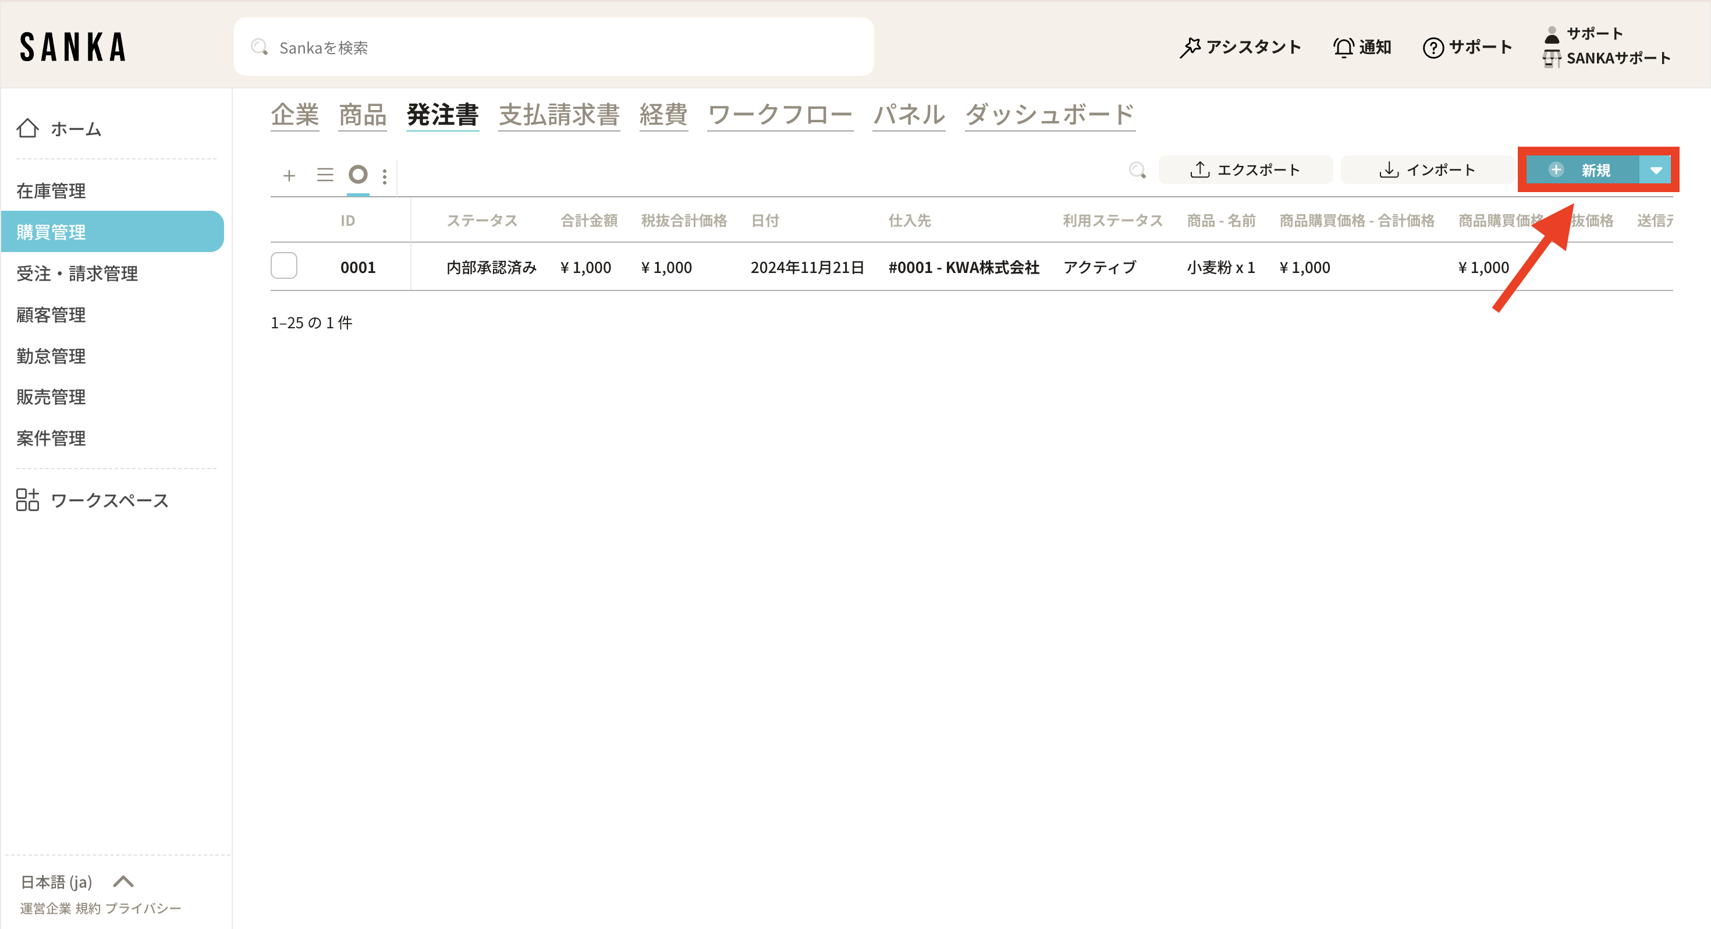Open the Support question-mark icon
The image size is (1711, 929).
pos(1433,48)
